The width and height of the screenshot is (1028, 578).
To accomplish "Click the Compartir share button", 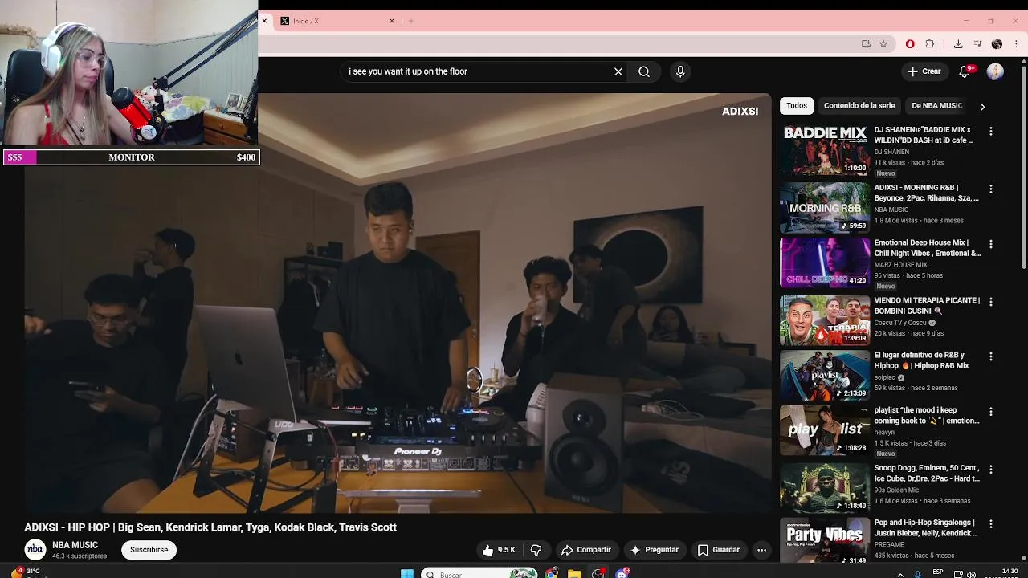I will coord(586,550).
